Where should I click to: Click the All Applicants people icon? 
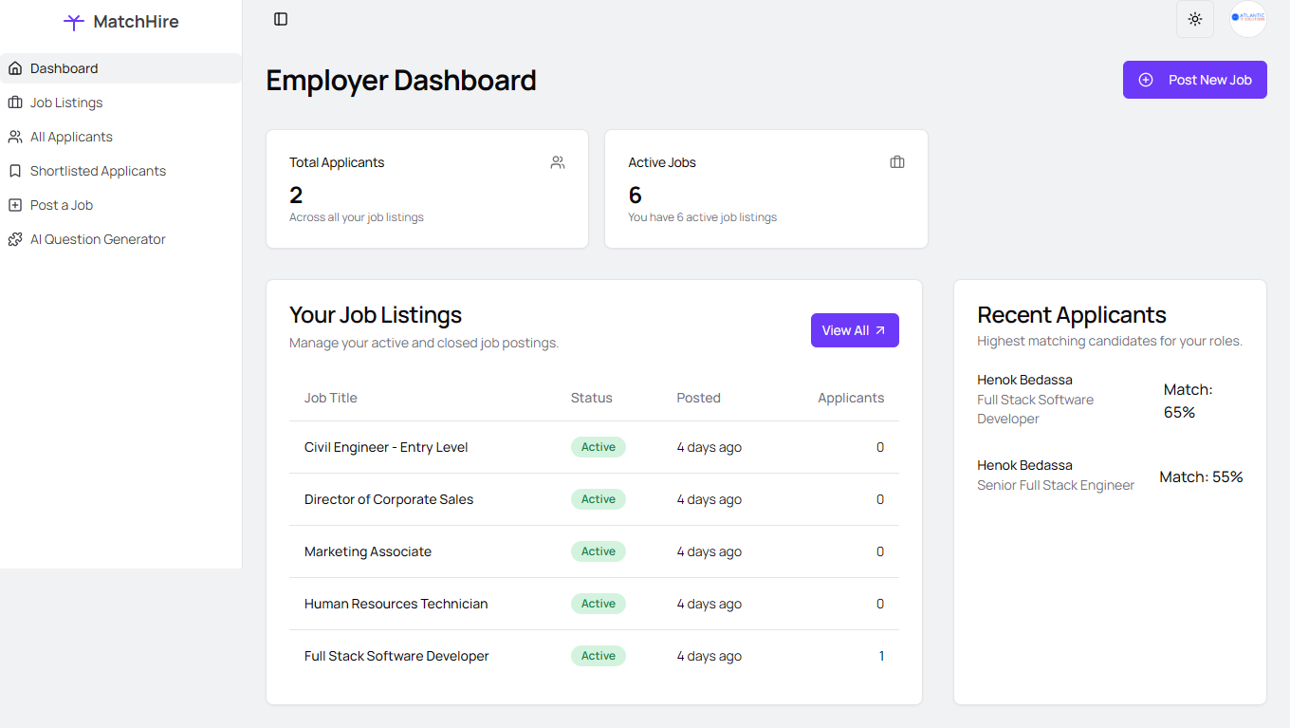click(x=15, y=137)
